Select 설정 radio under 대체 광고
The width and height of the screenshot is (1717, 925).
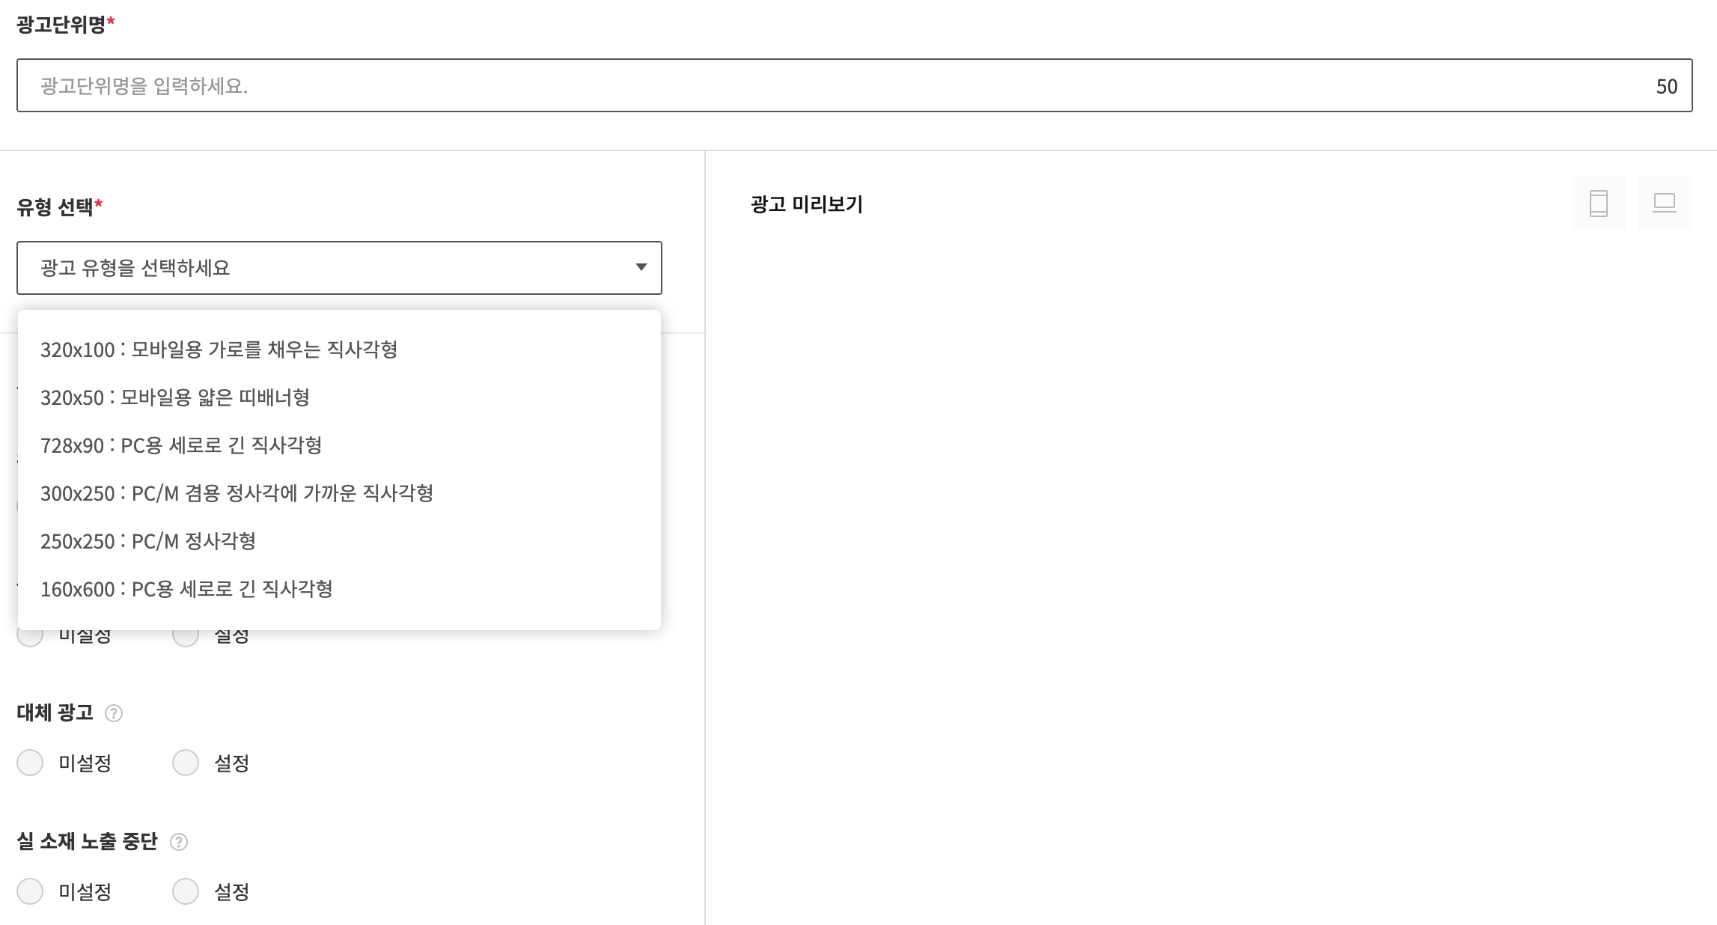click(x=186, y=763)
